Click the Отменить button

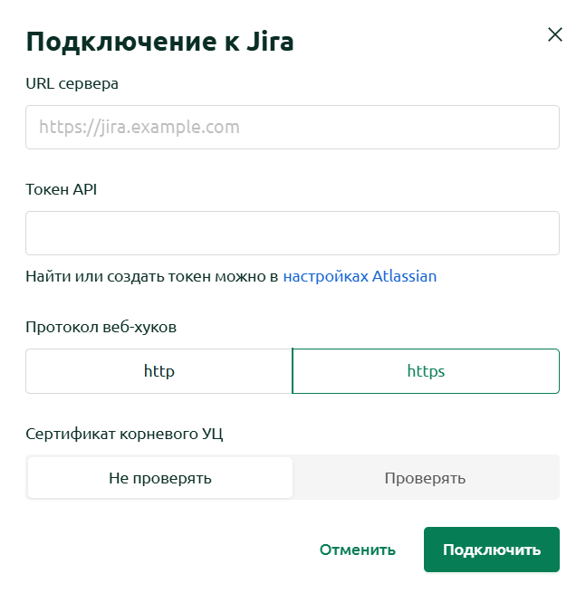pos(358,550)
